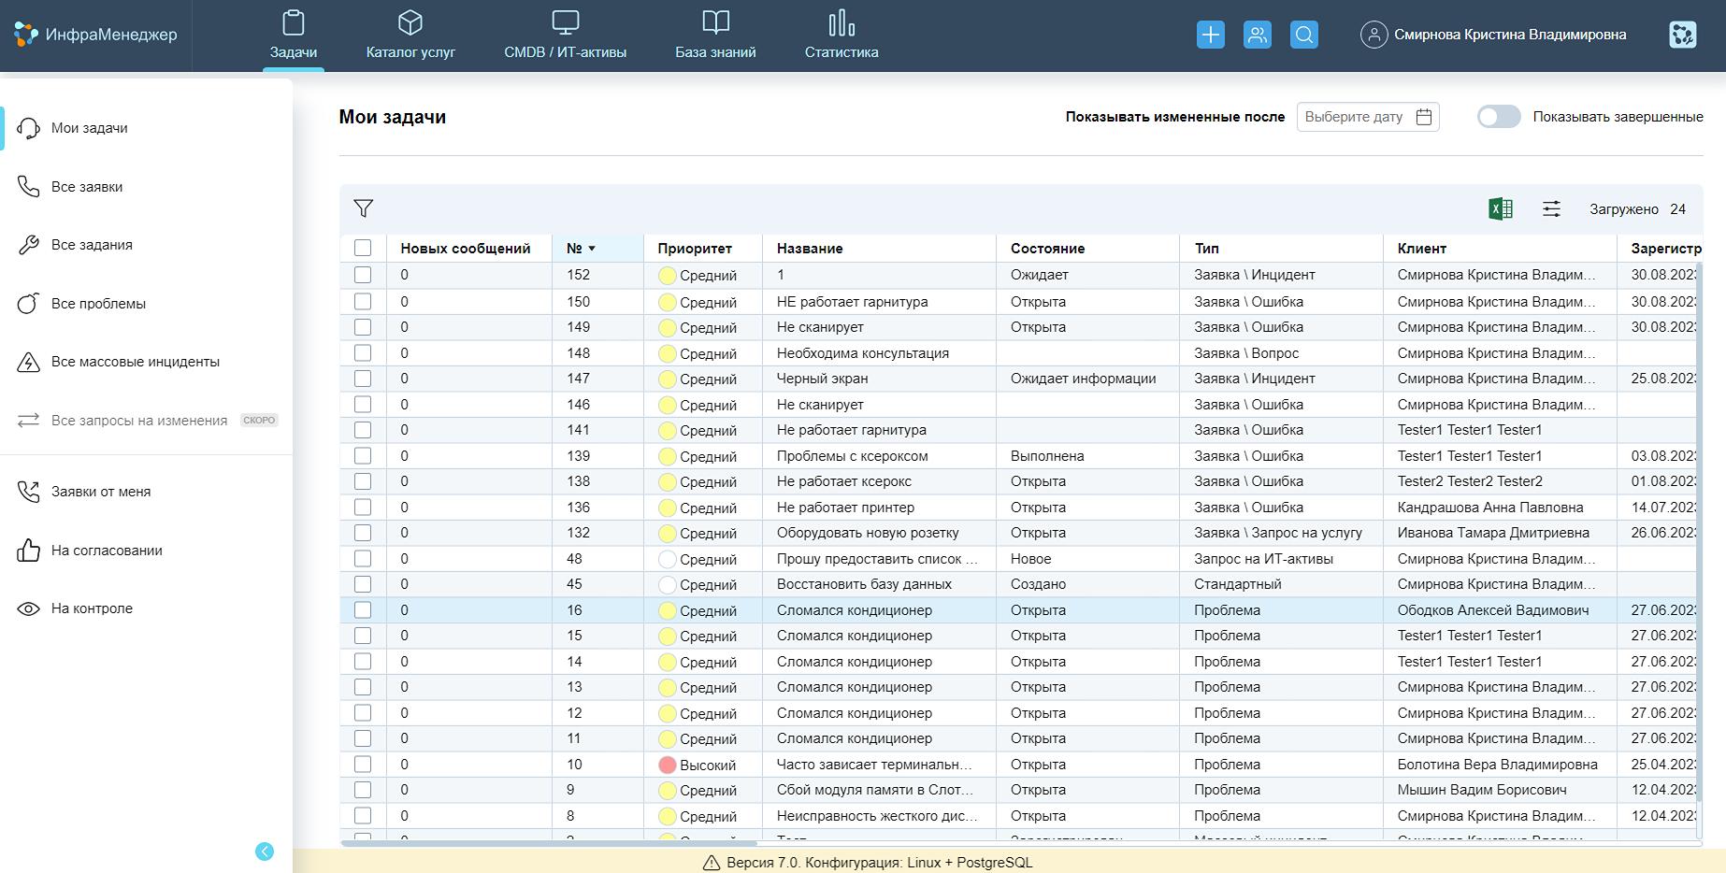Open the База знаний tab

[x=715, y=36]
